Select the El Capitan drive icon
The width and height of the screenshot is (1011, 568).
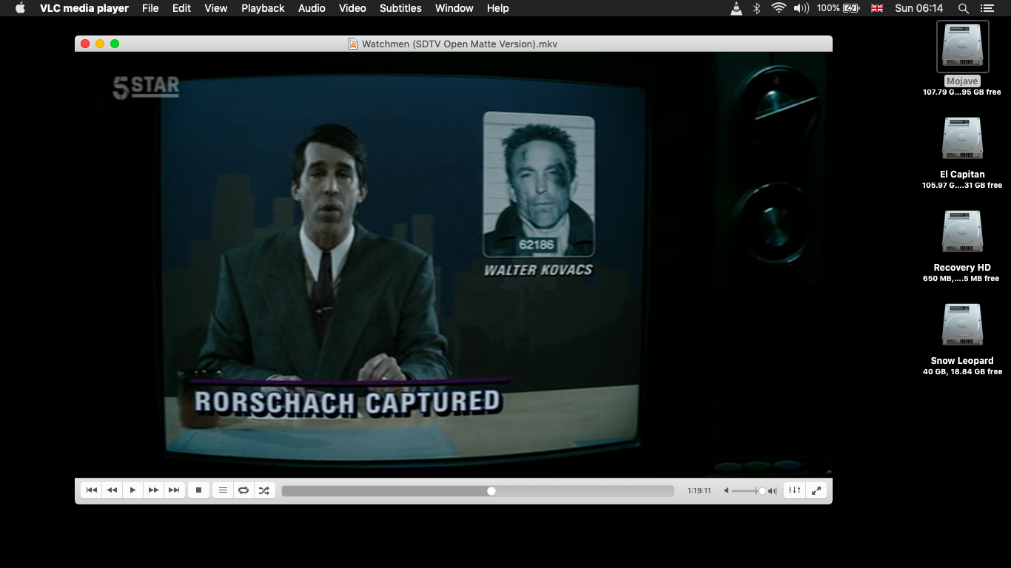pos(962,139)
